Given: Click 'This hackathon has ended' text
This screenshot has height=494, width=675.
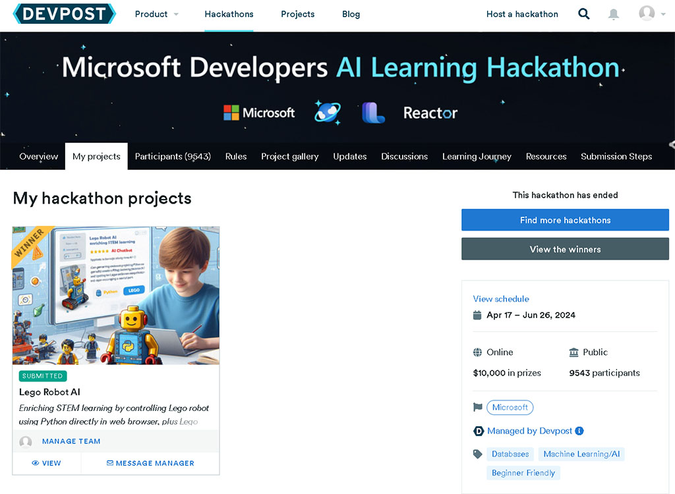Looking at the screenshot, I should pos(565,195).
